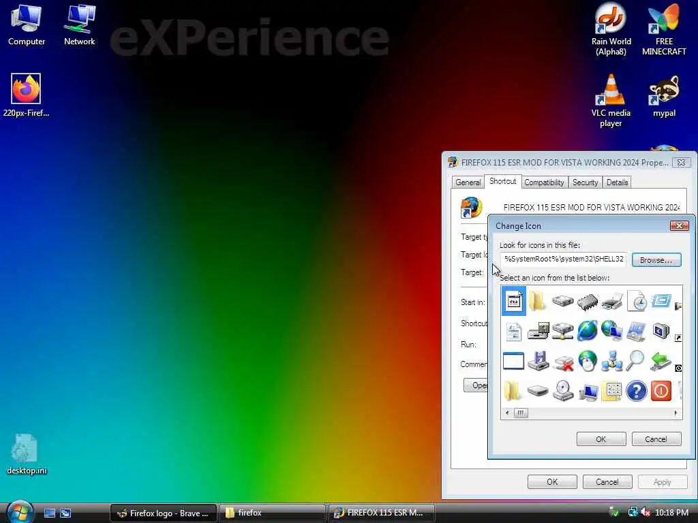Select the green arrow USB eject icon
The height and width of the screenshot is (523, 698).
coord(661,361)
